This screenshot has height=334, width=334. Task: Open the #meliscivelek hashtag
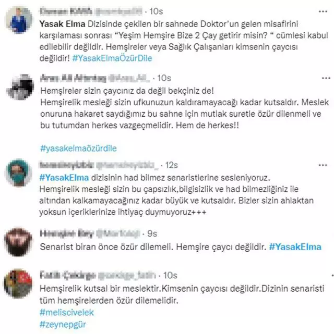[x=67, y=313]
